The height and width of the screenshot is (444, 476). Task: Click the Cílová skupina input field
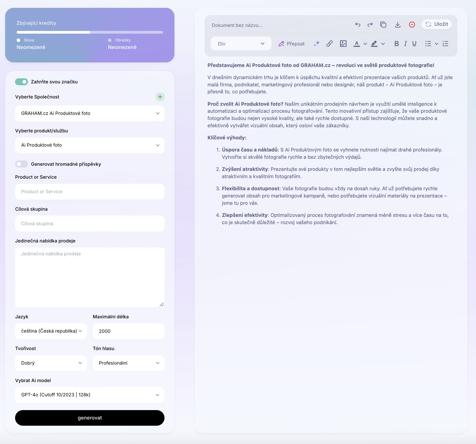click(90, 224)
